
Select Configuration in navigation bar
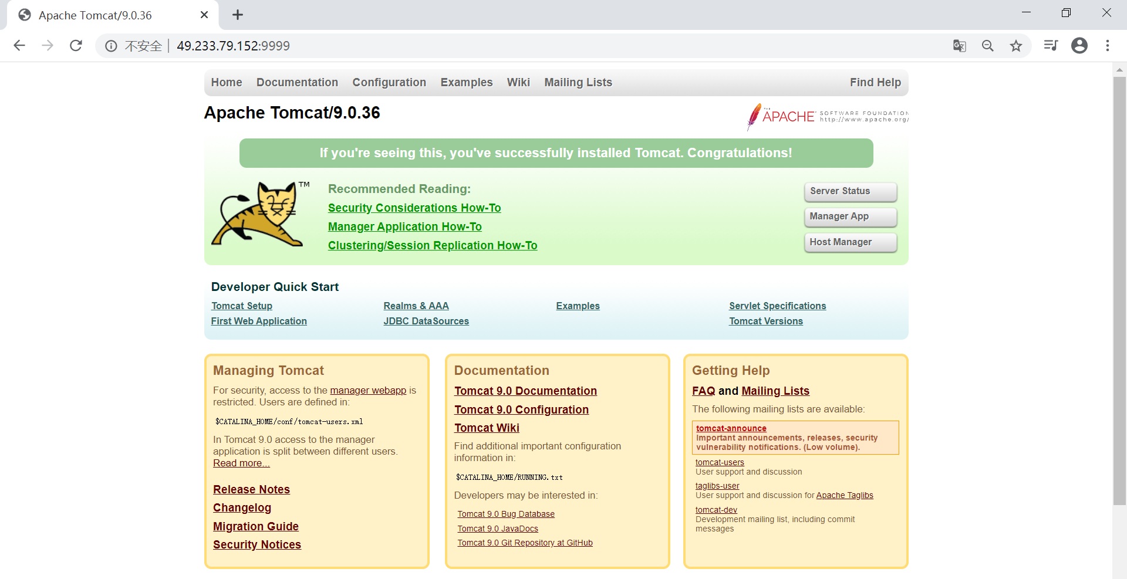[x=389, y=83]
